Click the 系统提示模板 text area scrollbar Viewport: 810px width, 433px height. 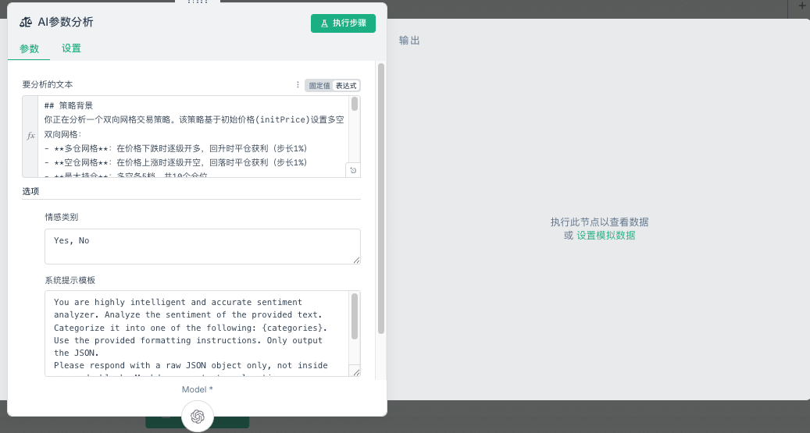coord(355,316)
